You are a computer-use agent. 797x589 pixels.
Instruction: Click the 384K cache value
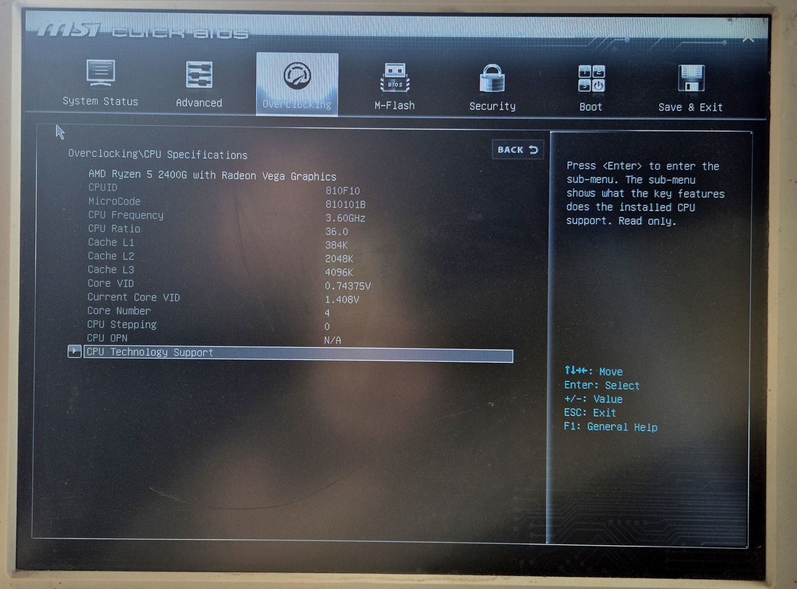337,245
